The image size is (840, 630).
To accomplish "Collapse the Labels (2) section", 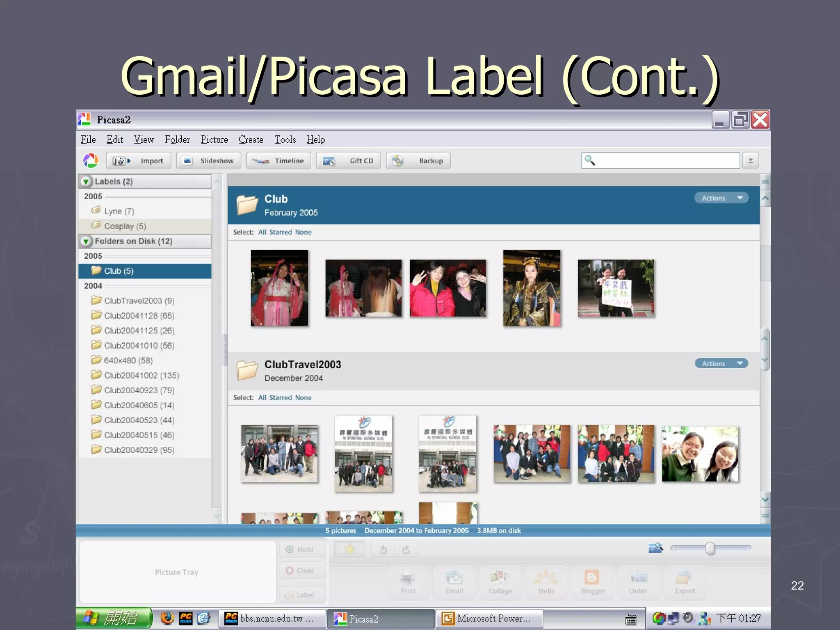I will 86,182.
